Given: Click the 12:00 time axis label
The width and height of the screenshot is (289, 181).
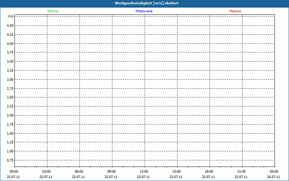Looking at the screenshot, I should pyautogui.click(x=144, y=172).
